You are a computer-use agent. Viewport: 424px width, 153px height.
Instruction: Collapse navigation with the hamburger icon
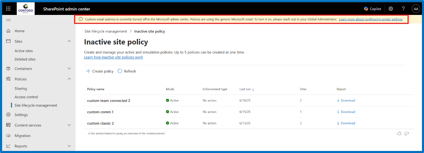[x=8, y=20]
